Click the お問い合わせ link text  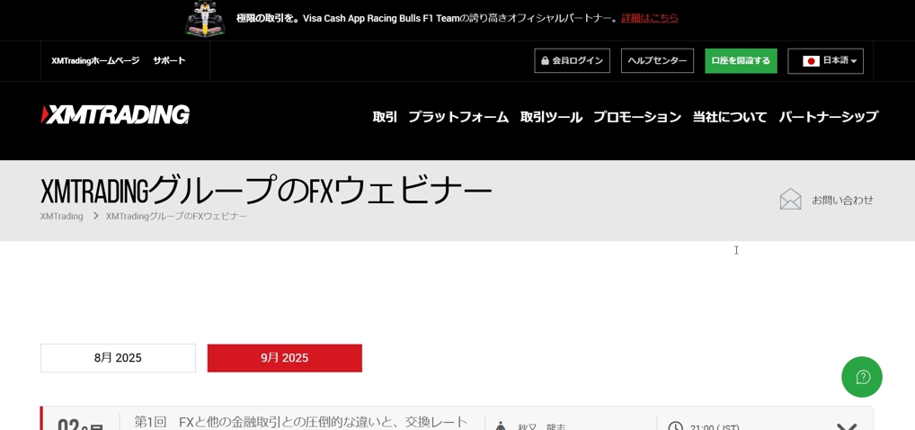(x=842, y=200)
